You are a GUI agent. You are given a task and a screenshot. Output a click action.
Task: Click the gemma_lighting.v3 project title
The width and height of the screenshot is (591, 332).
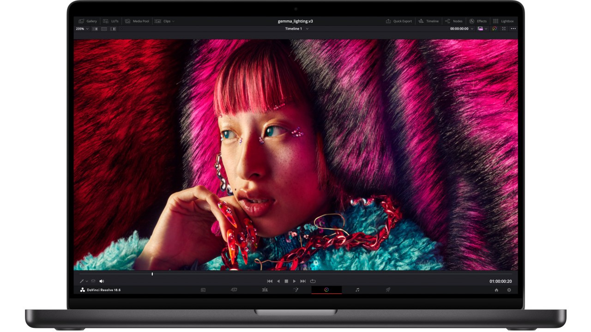point(295,21)
